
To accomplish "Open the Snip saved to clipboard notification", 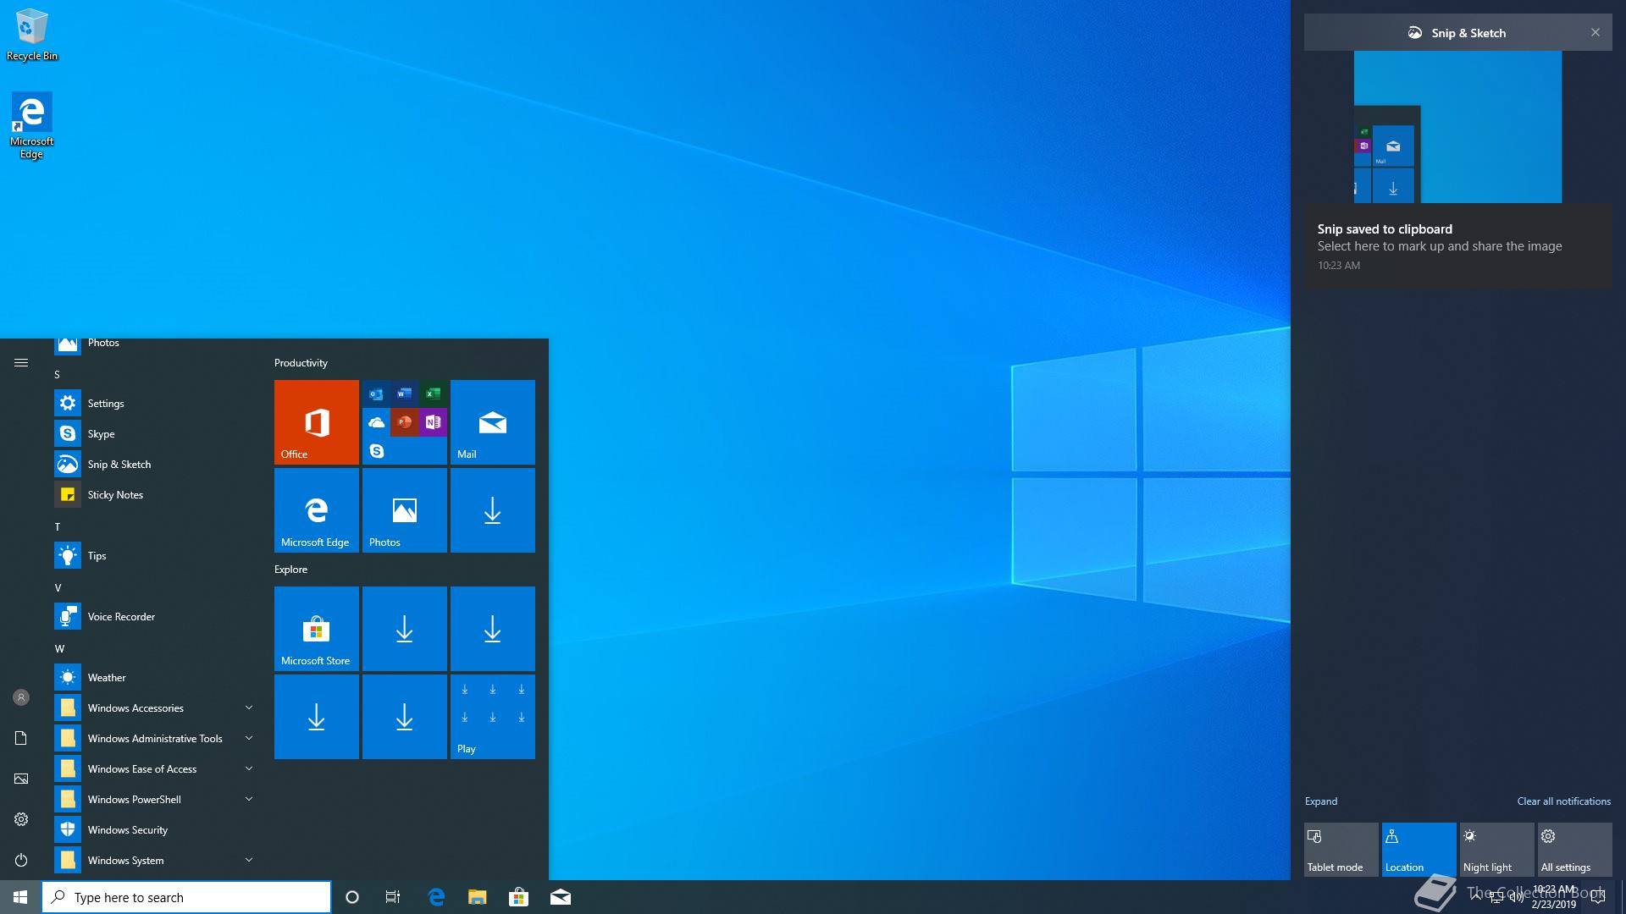I will 1458,245.
